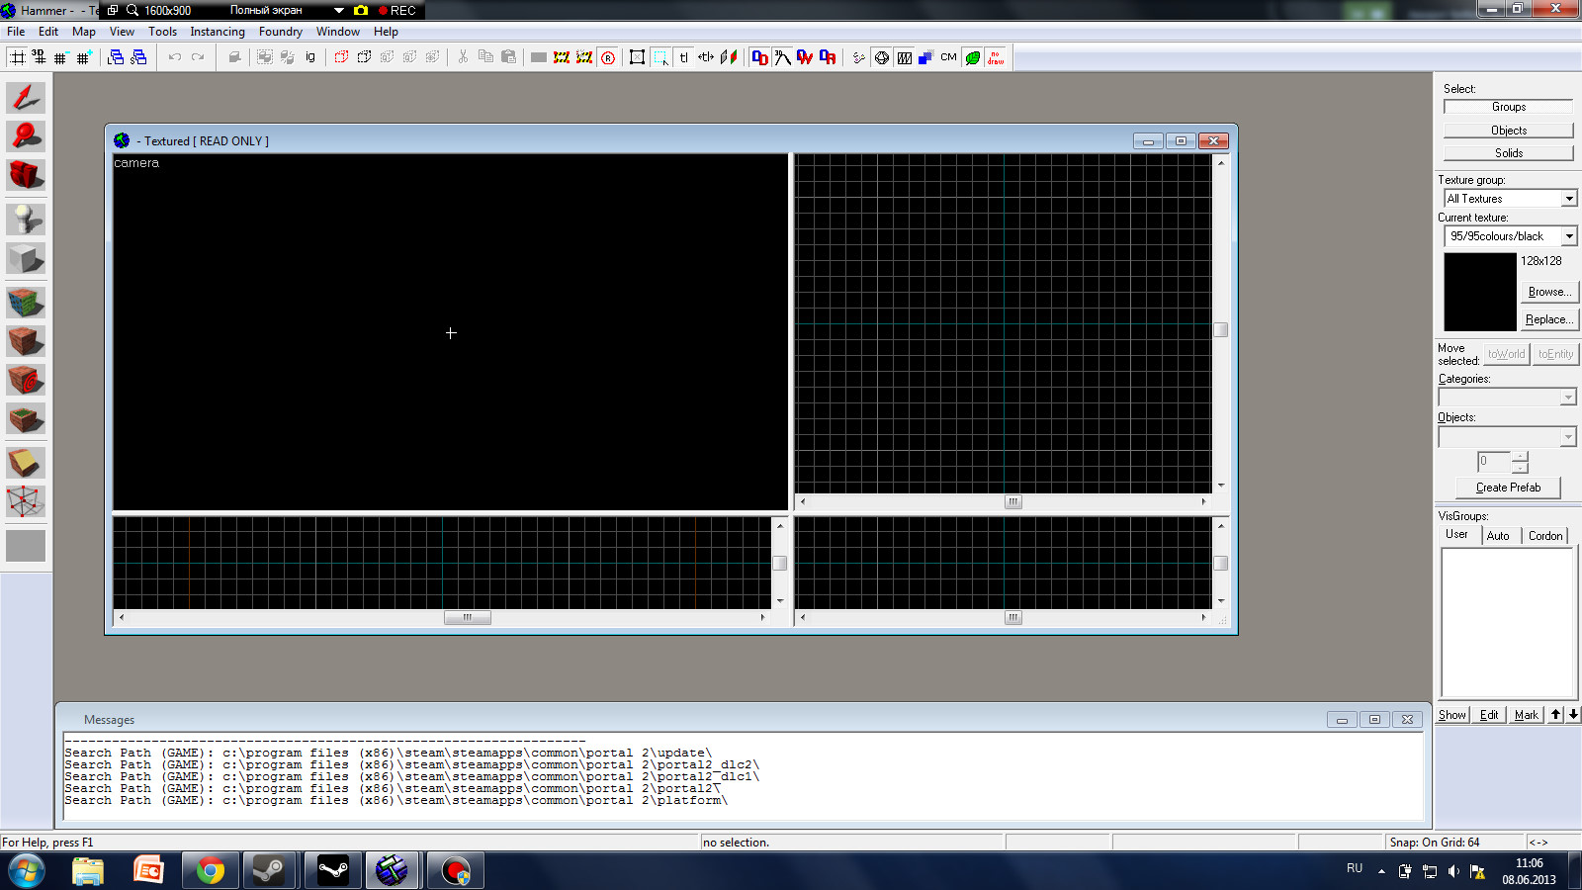Click the Create Prefab button
The height and width of the screenshot is (890, 1582).
coord(1508,488)
